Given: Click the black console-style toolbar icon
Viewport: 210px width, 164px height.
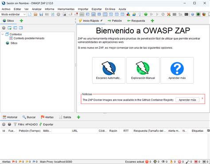Looking at the screenshot, I should pos(187,14).
